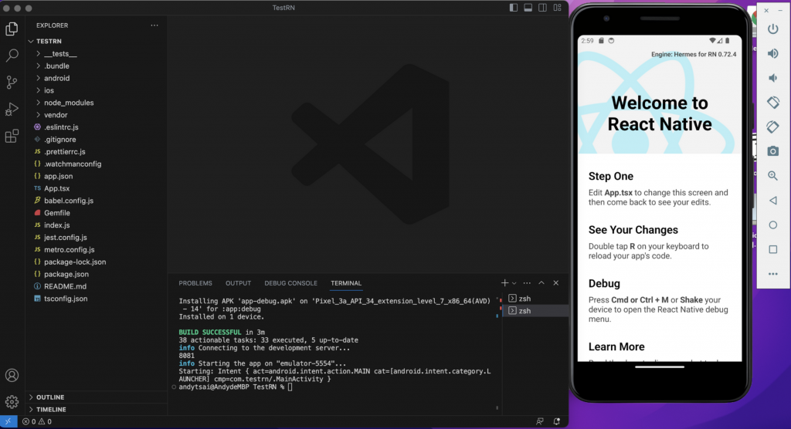
Task: Close the terminal panel
Action: [x=556, y=283]
